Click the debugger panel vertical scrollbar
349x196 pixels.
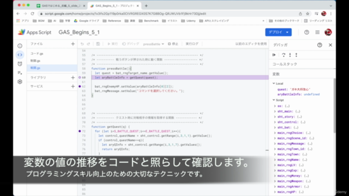(x=334, y=106)
